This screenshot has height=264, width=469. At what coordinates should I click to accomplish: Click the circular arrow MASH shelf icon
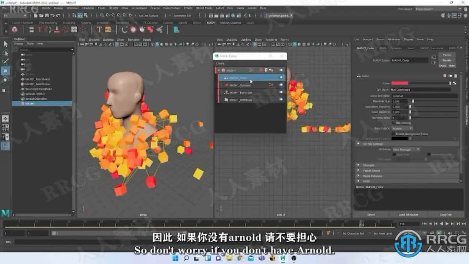point(125,30)
